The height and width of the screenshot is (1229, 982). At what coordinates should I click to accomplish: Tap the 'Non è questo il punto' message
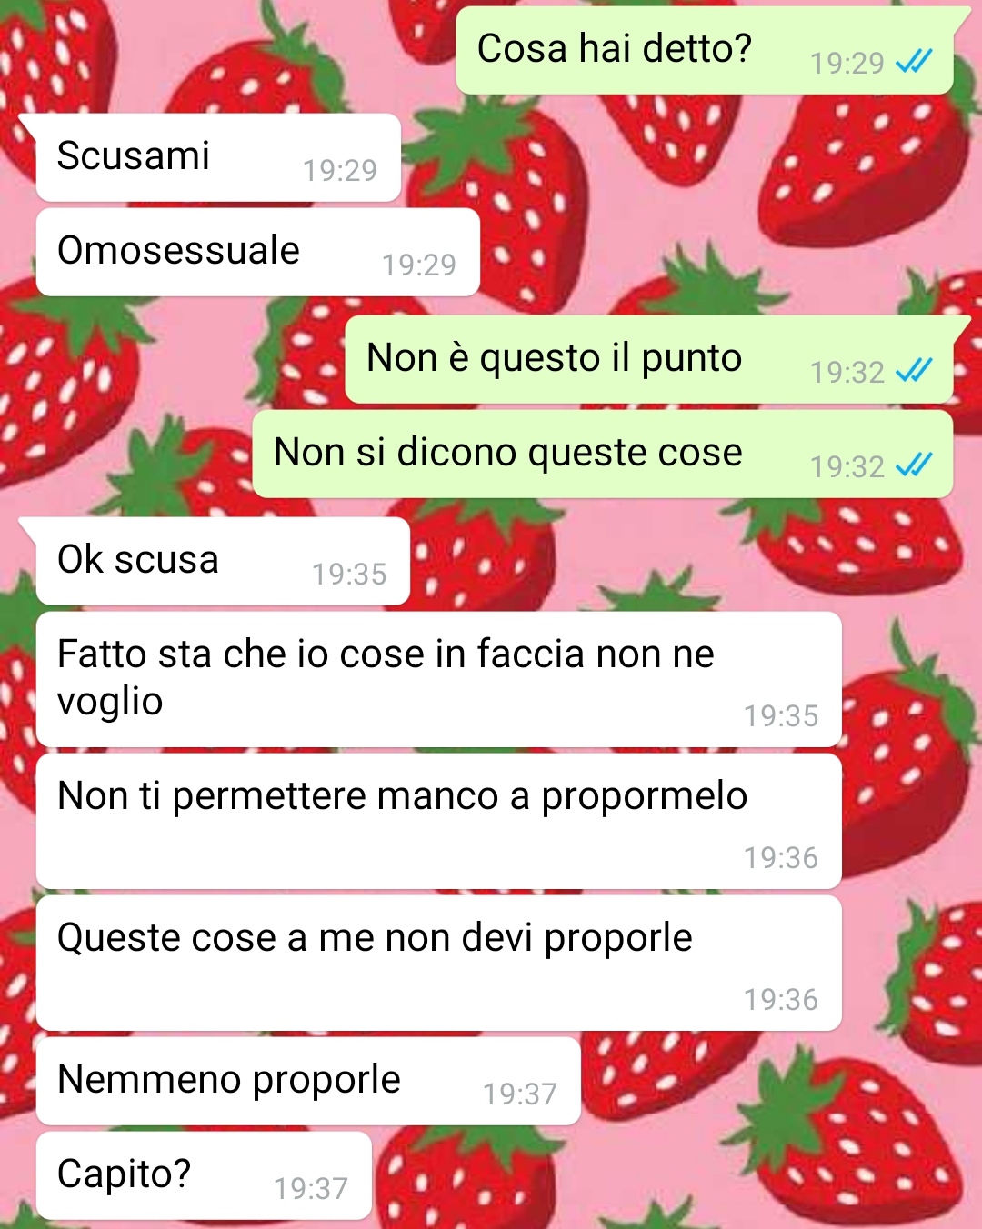click(649, 360)
